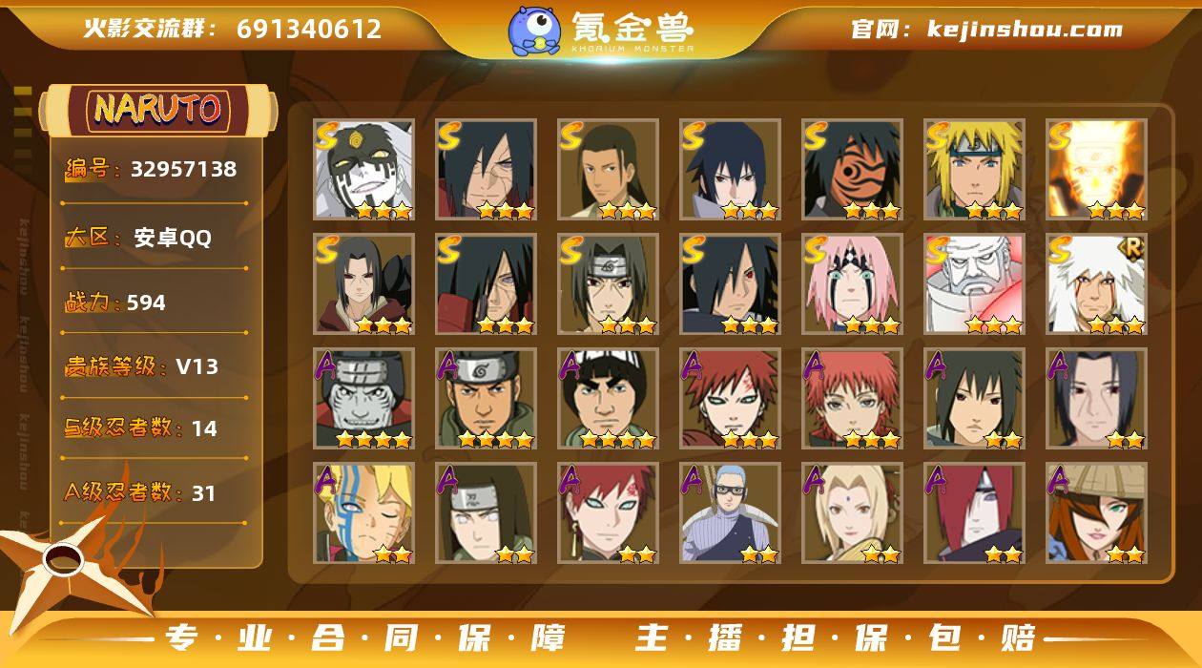This screenshot has width=1202, height=668.
Task: Select Might Guy bowl-cut portrait
Action: click(x=608, y=398)
